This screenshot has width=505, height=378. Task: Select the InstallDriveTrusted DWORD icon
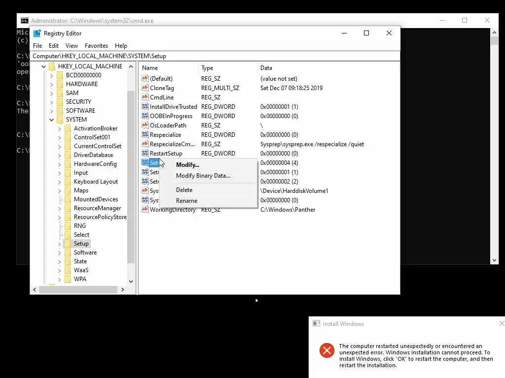[145, 106]
